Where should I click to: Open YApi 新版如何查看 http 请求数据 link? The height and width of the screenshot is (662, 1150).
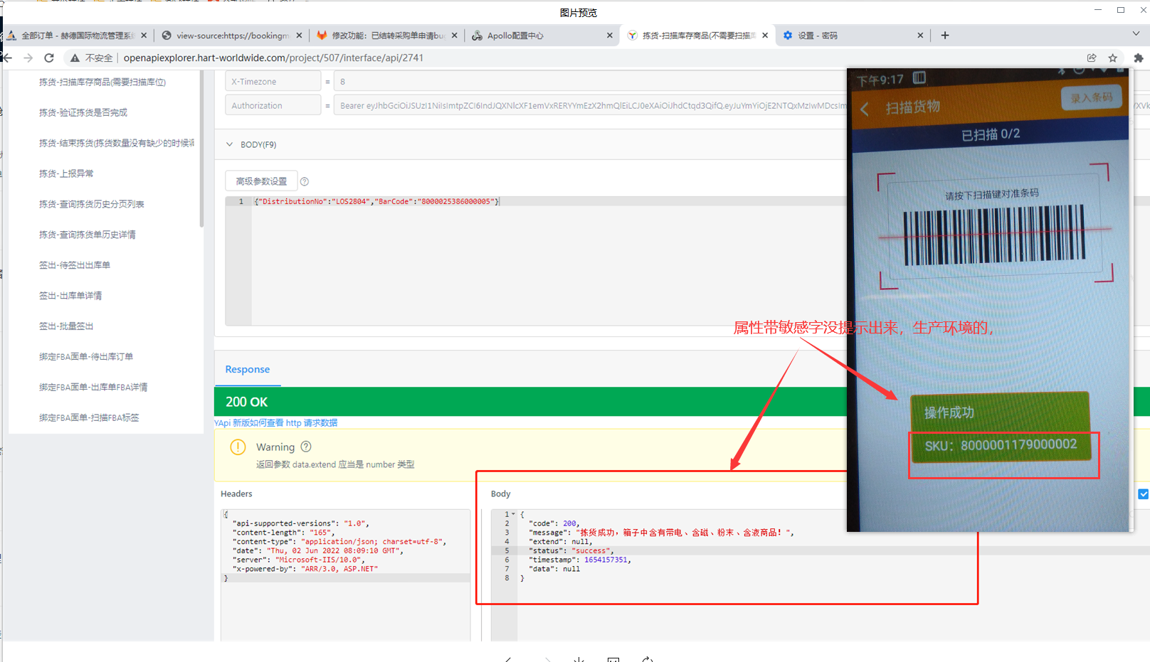(x=276, y=422)
